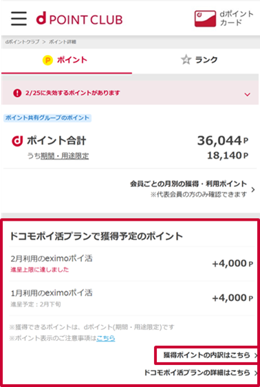Viewport: 260px width, 387px height.
Task: Tap the d POINT CLUB logo
Action: click(79, 19)
